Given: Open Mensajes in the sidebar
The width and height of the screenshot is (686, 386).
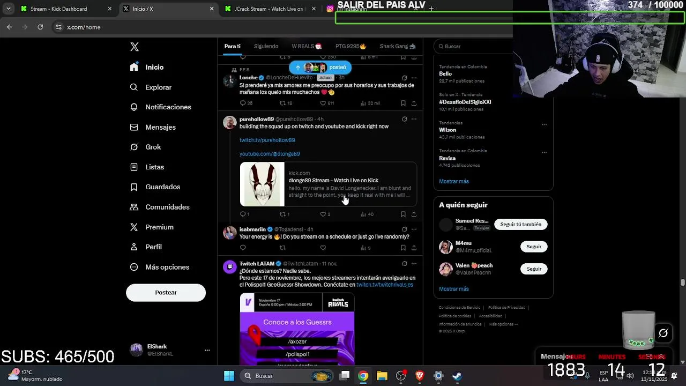Looking at the screenshot, I should click(153, 127).
